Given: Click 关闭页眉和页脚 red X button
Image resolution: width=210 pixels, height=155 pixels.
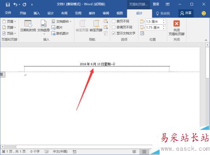Looking at the screenshot, I should 176,28.
